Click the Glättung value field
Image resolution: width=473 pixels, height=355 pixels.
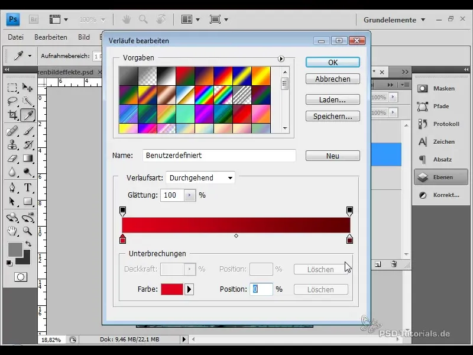point(172,195)
